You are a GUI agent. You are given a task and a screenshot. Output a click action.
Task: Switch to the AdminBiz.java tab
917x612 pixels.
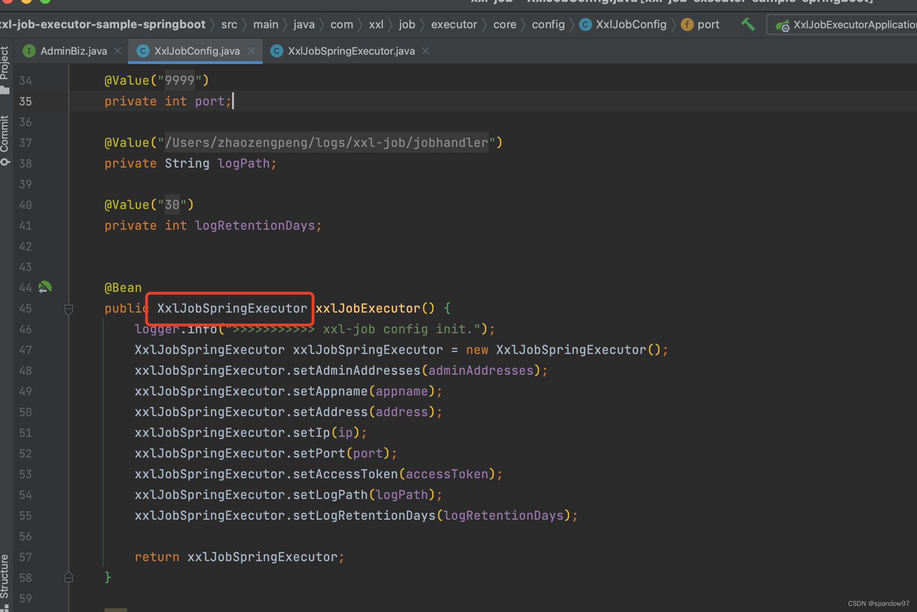[73, 51]
